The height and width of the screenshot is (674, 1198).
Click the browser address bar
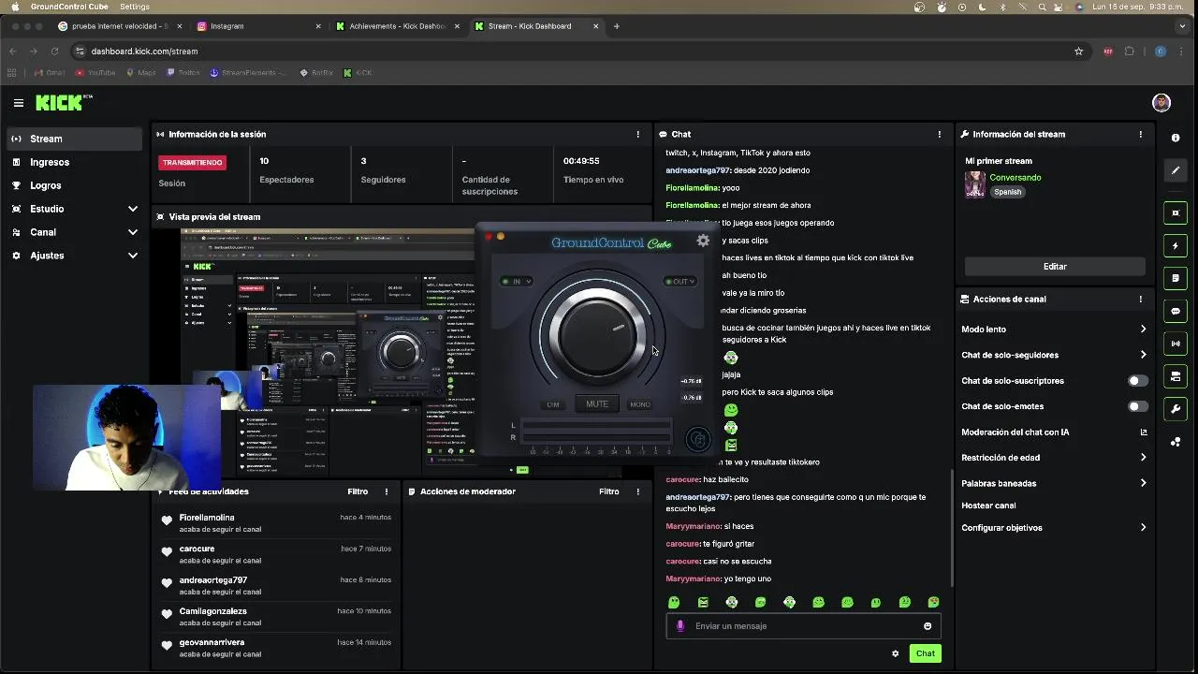pos(580,51)
